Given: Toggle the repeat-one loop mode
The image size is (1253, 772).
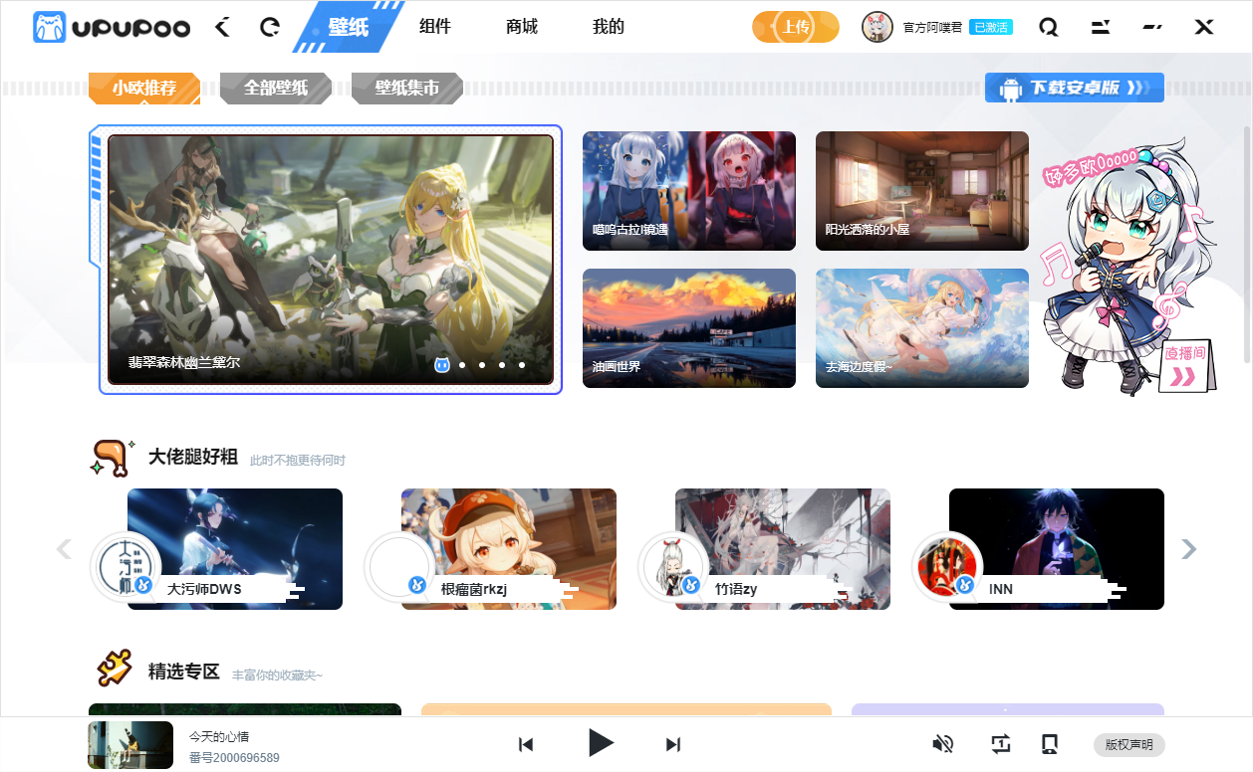Looking at the screenshot, I should coord(1000,744).
